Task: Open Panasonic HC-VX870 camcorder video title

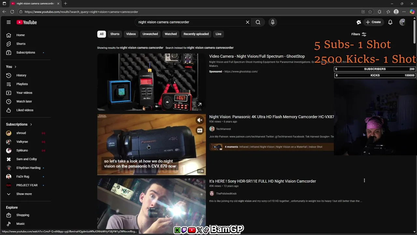Action: point(271,117)
